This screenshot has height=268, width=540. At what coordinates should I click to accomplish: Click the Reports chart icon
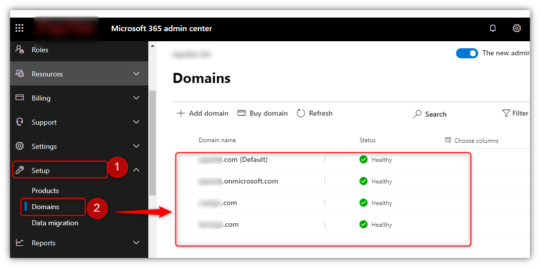coord(20,242)
